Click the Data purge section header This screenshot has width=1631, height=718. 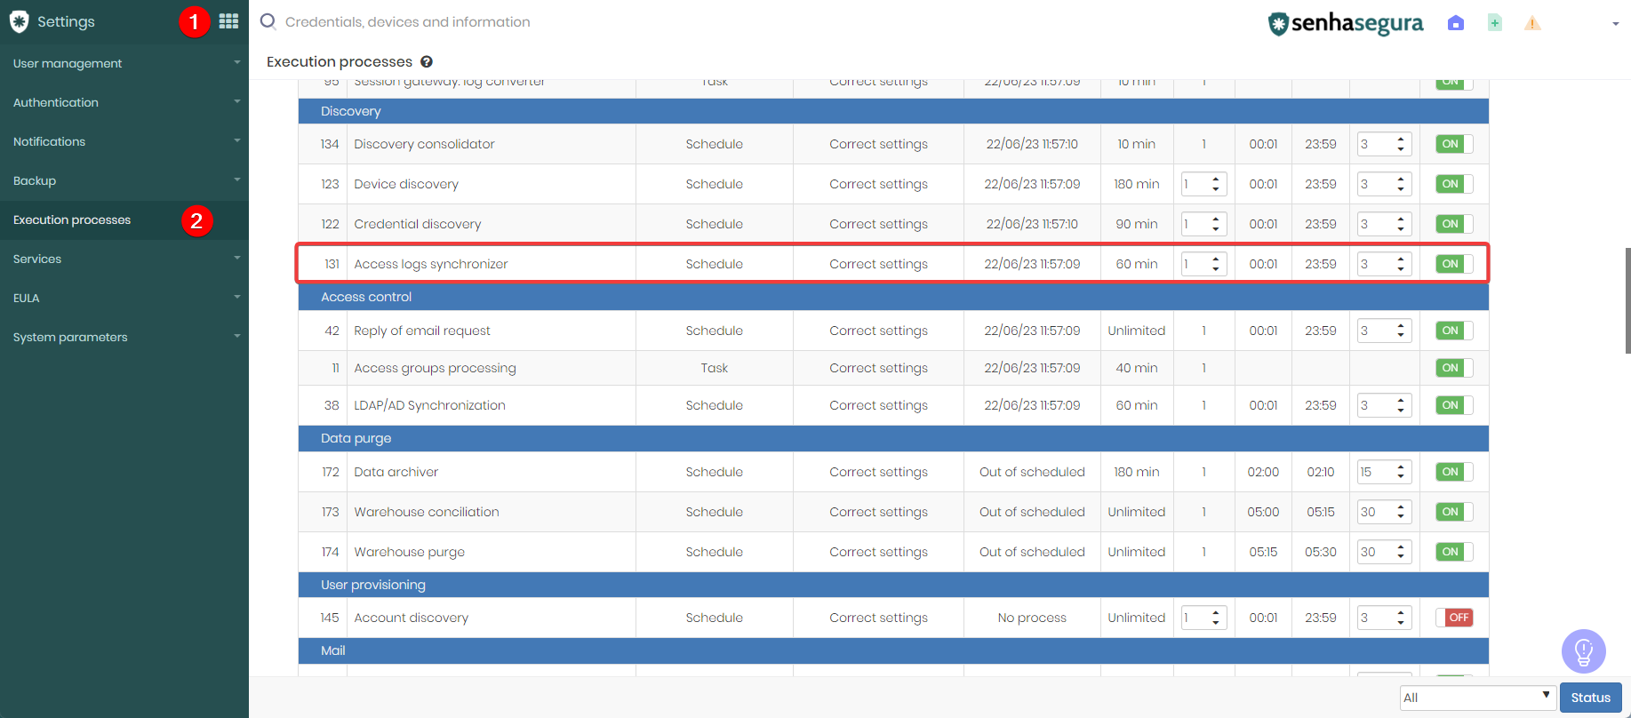coord(893,438)
